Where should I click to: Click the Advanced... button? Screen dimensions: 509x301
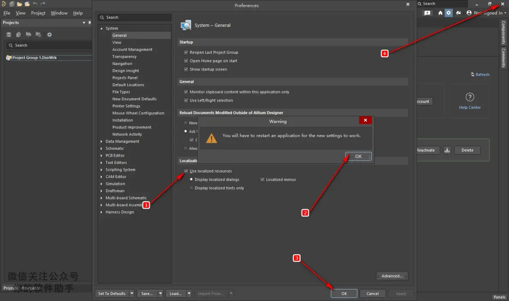coord(392,276)
